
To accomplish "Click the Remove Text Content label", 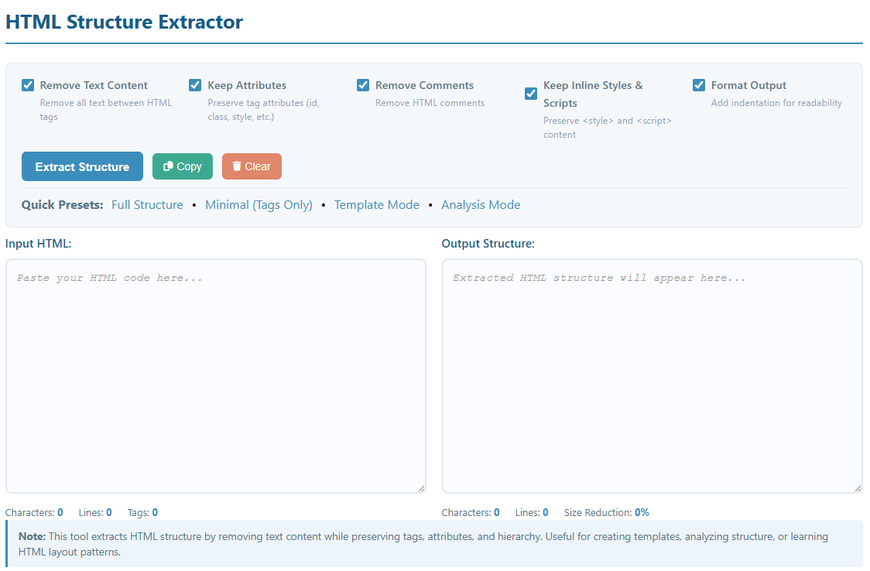I will click(94, 85).
